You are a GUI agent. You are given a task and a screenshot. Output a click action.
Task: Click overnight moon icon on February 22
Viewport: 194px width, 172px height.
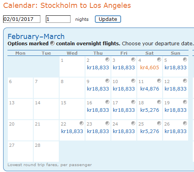click(x=82, y=123)
